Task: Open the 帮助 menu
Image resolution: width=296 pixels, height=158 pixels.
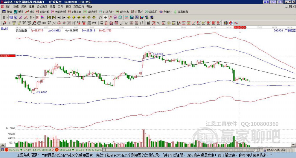Action: click(89, 7)
